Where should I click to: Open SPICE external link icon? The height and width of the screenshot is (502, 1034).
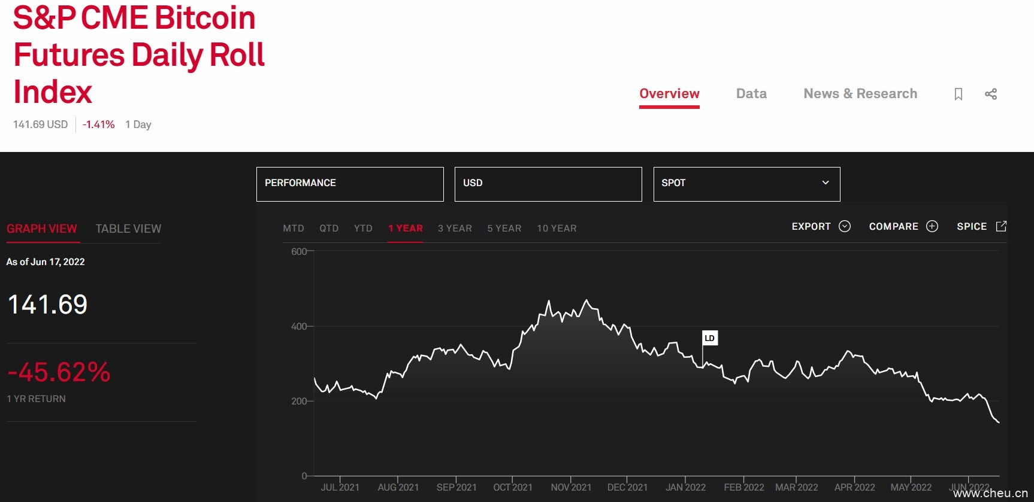[1001, 226]
